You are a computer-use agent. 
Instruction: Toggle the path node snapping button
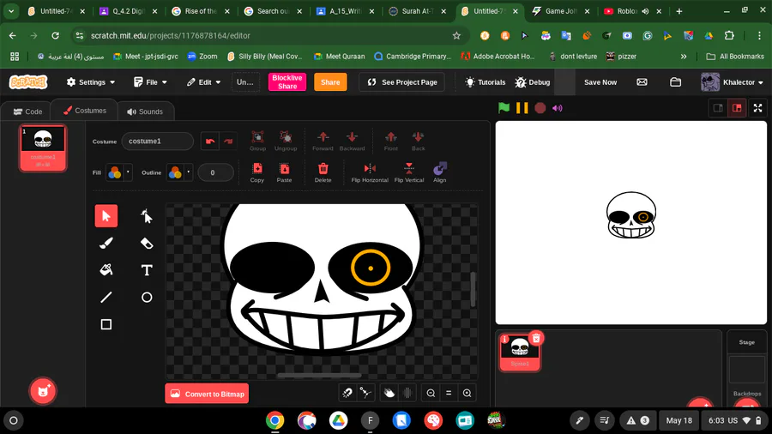[x=365, y=393]
